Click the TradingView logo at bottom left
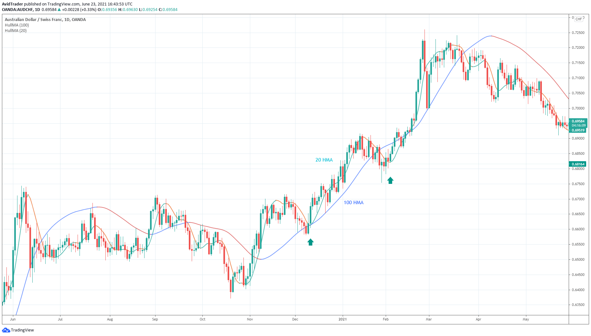 [x=18, y=330]
